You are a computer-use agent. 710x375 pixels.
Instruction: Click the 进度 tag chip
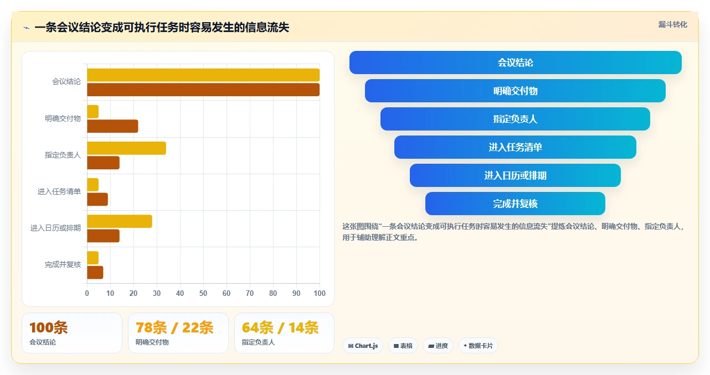(438, 346)
